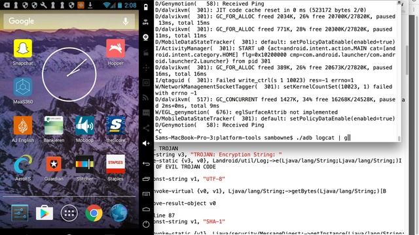Click 'W/NetworkManagementSocketTagger' log line

click(274, 90)
